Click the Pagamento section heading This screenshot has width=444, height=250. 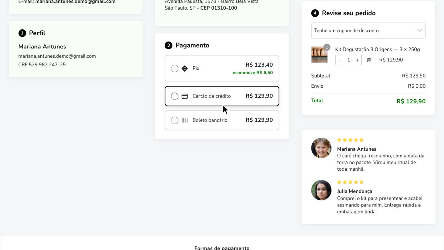click(192, 45)
